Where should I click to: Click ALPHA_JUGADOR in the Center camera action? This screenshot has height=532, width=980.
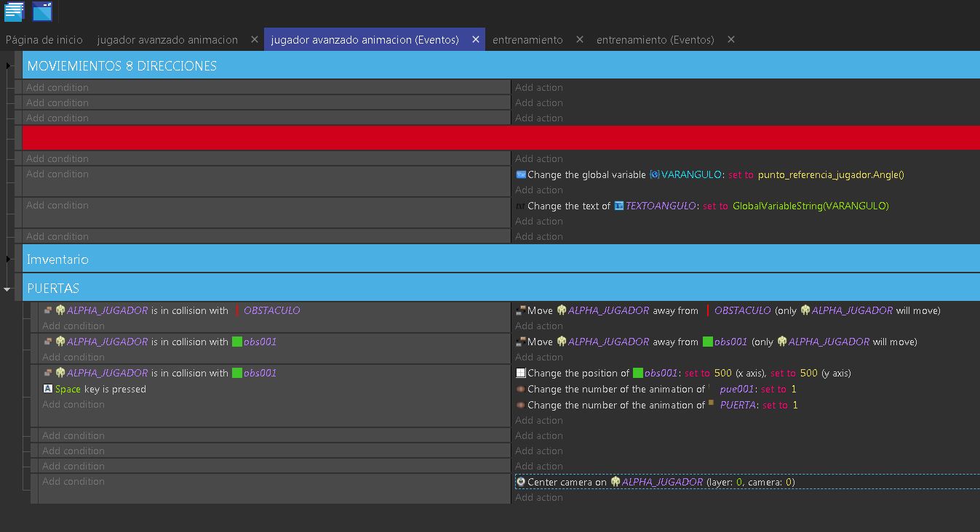[x=662, y=482]
